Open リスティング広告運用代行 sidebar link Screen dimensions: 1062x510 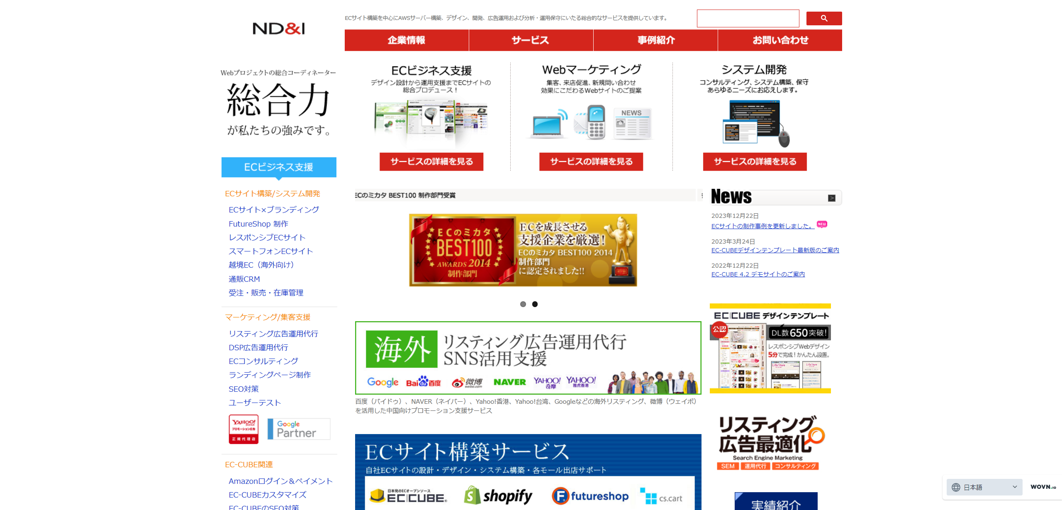[x=273, y=334]
